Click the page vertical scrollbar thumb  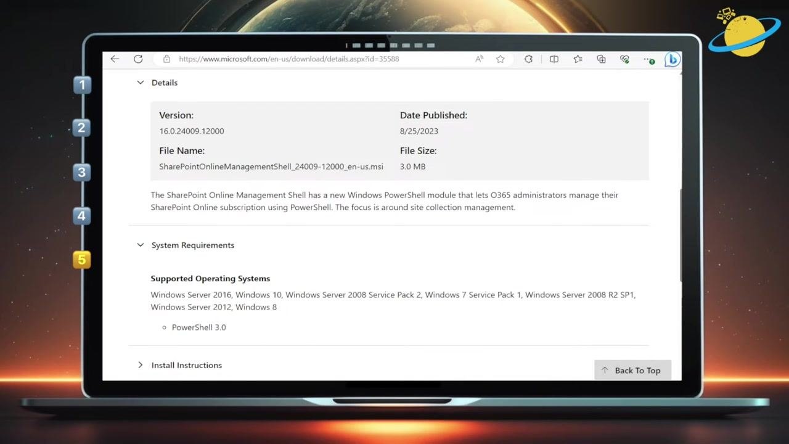tap(680, 234)
